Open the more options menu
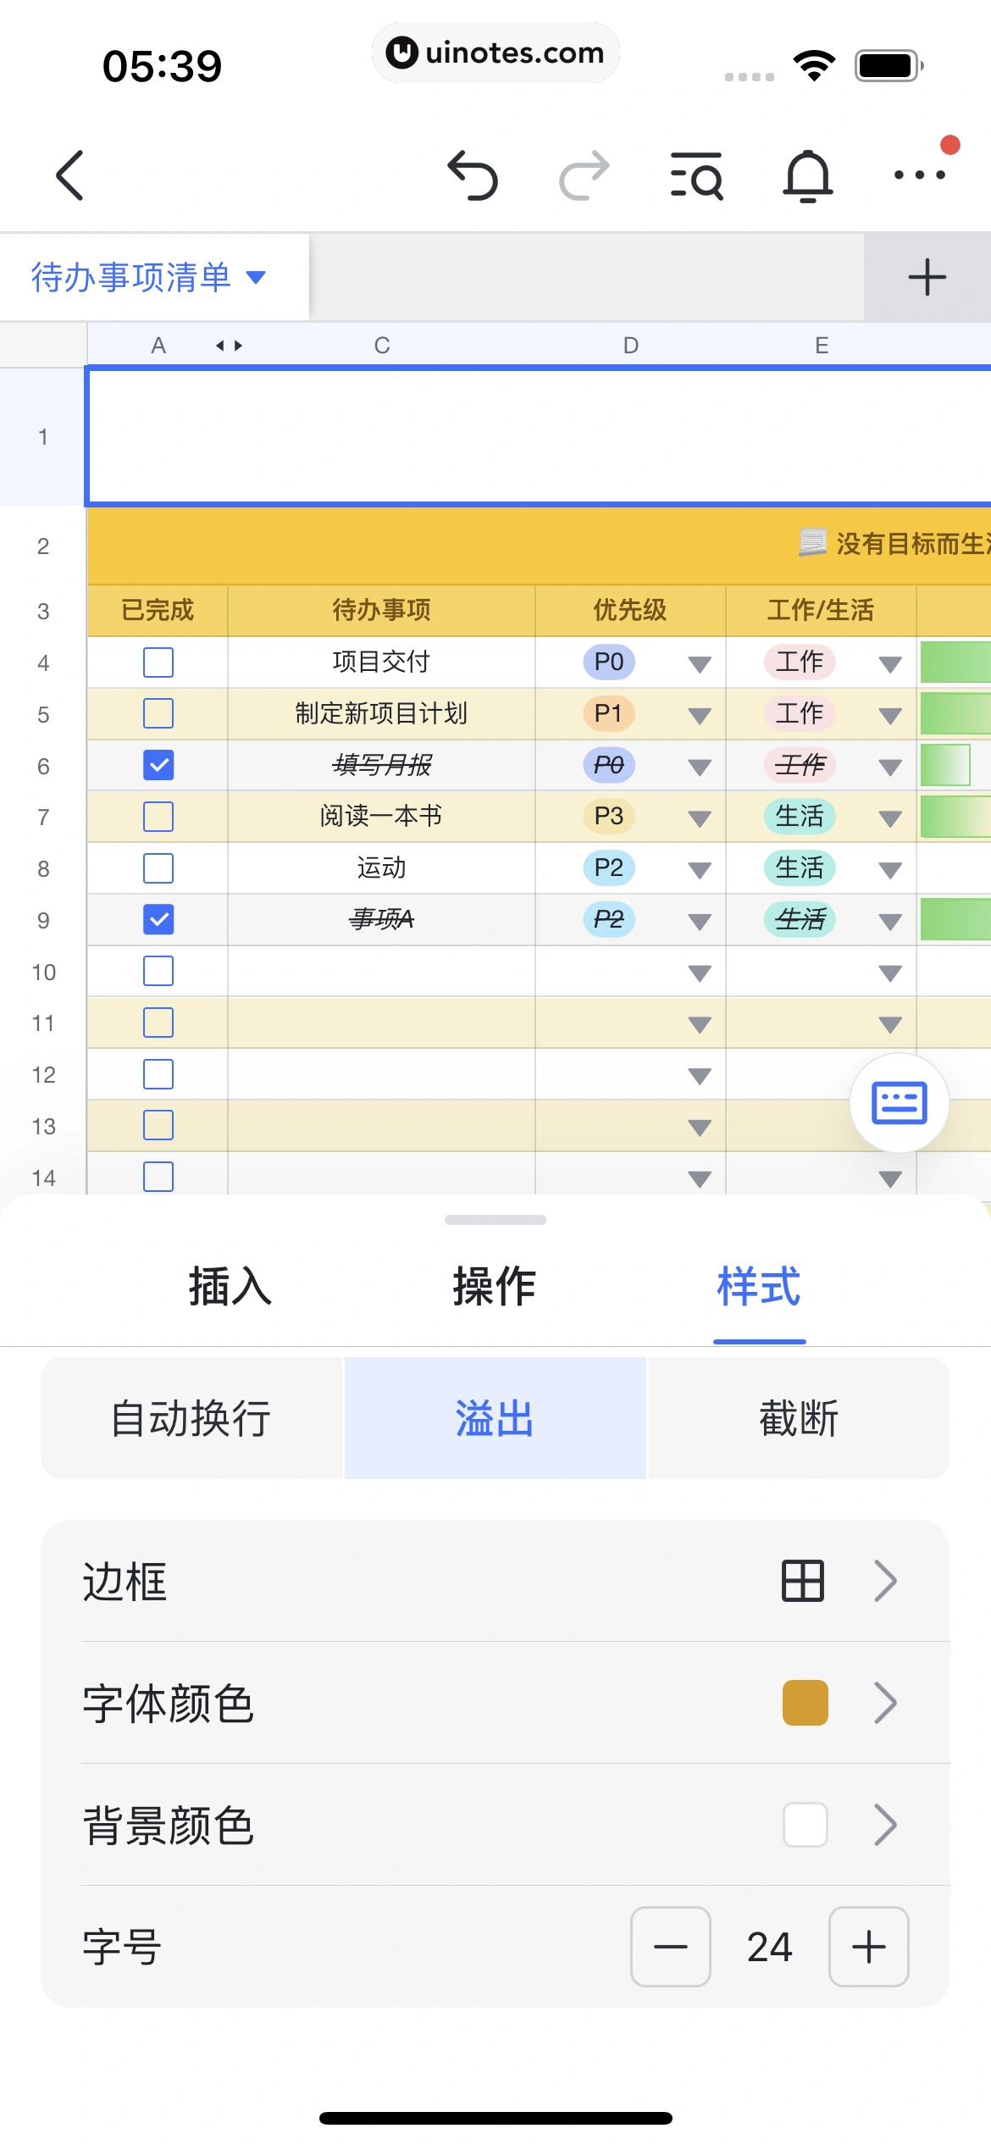991x2145 pixels. 920,175
